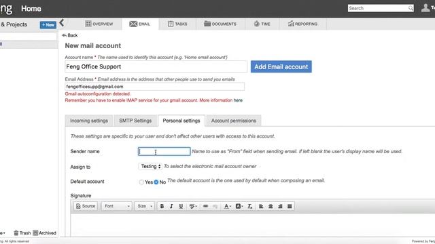Screen dimensions: 435x244
Task: Open Archived in the sidebar
Action: [x=44, y=233]
